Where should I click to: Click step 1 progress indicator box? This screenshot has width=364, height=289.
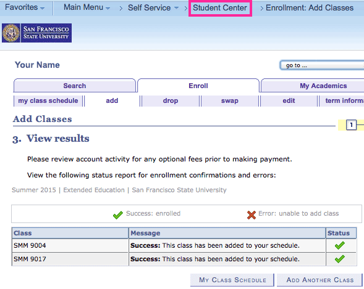pyautogui.click(x=351, y=125)
